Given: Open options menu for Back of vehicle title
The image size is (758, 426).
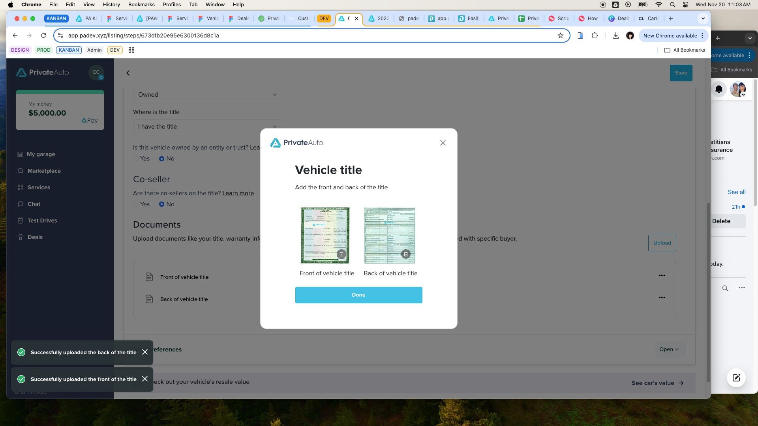Looking at the screenshot, I should click(662, 297).
